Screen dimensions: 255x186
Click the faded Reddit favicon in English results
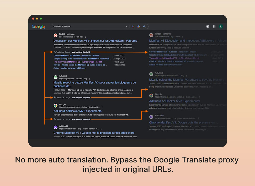(151, 35)
